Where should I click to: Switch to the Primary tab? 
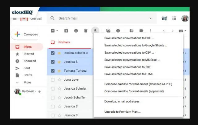click(64, 42)
